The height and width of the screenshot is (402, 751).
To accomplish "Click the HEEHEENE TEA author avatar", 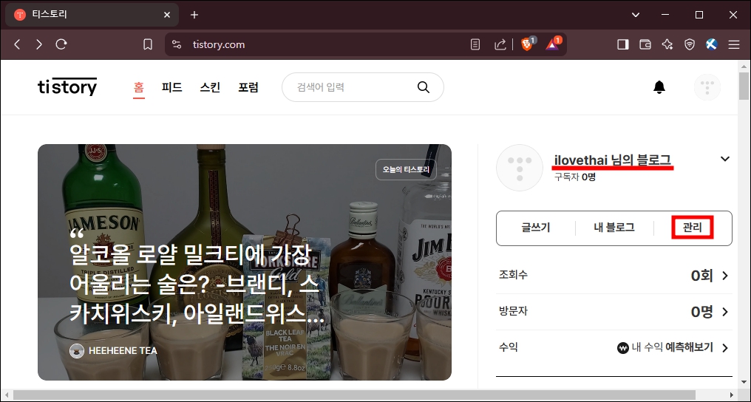I will pos(77,351).
